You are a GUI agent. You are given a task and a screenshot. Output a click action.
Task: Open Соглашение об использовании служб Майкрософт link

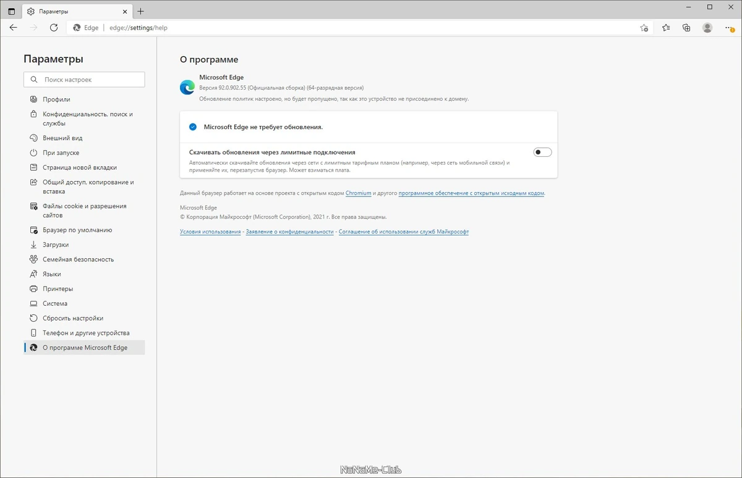[404, 232]
